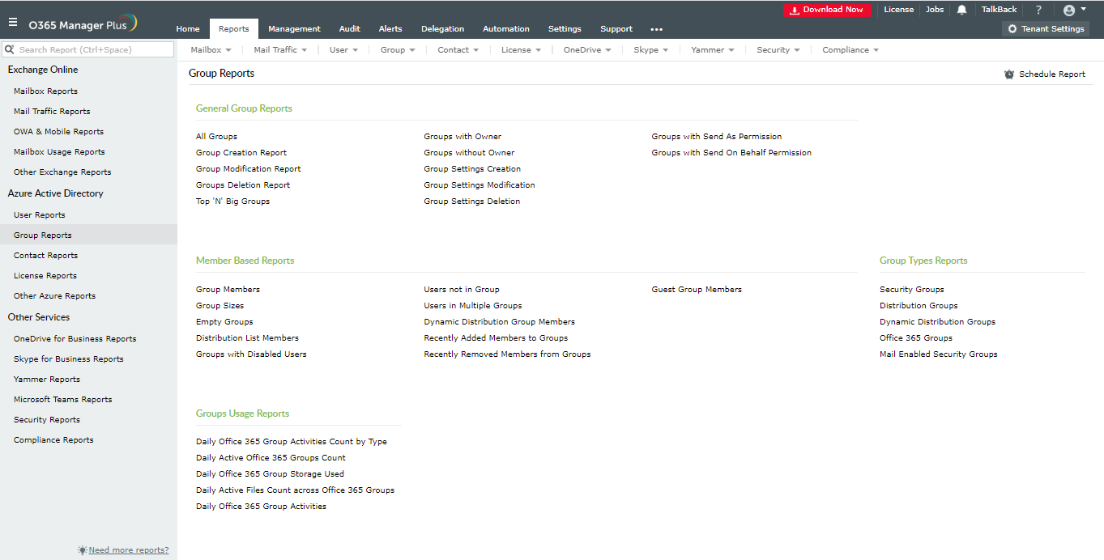The image size is (1104, 560).
Task: Click Schedule Report
Action: 1045,74
